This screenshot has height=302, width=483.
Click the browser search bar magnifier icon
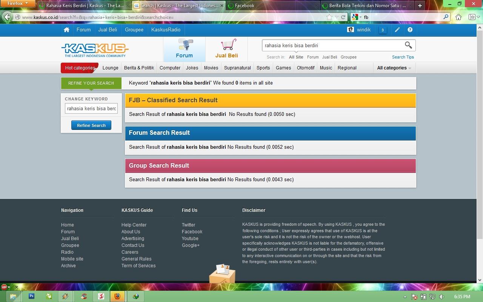tap(446, 17)
